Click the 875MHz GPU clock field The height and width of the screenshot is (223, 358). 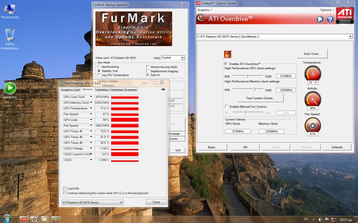click(x=286, y=76)
